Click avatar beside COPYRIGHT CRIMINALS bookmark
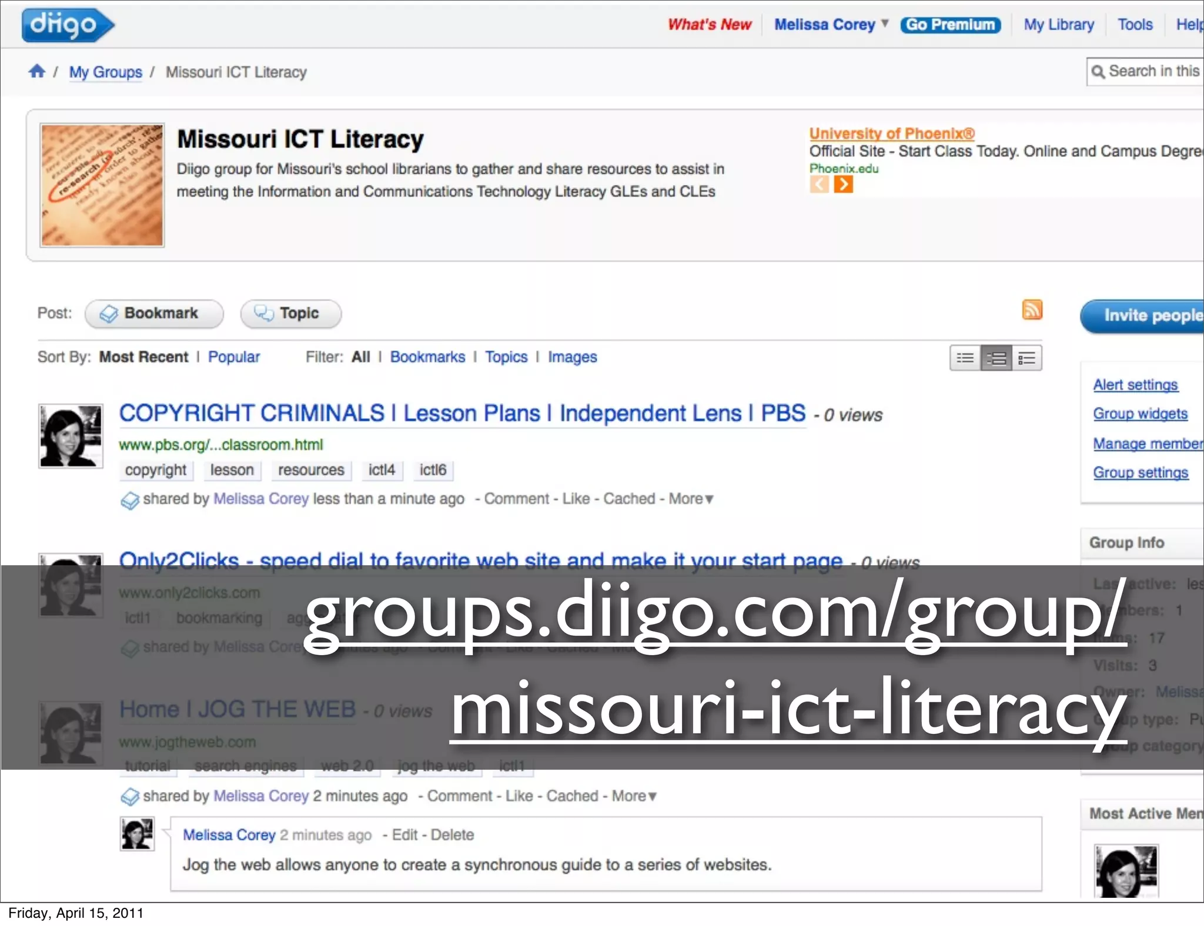1204x926 pixels. tap(71, 436)
